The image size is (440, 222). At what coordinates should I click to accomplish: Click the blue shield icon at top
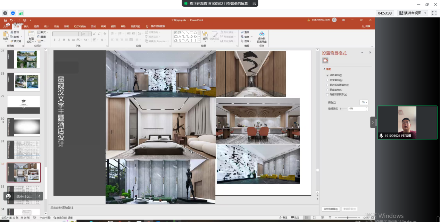click(13, 13)
